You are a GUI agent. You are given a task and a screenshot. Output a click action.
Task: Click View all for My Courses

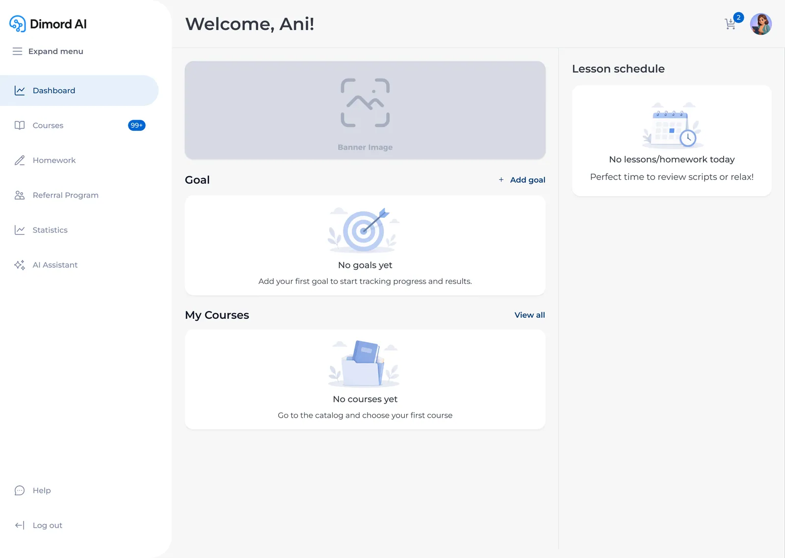(530, 315)
